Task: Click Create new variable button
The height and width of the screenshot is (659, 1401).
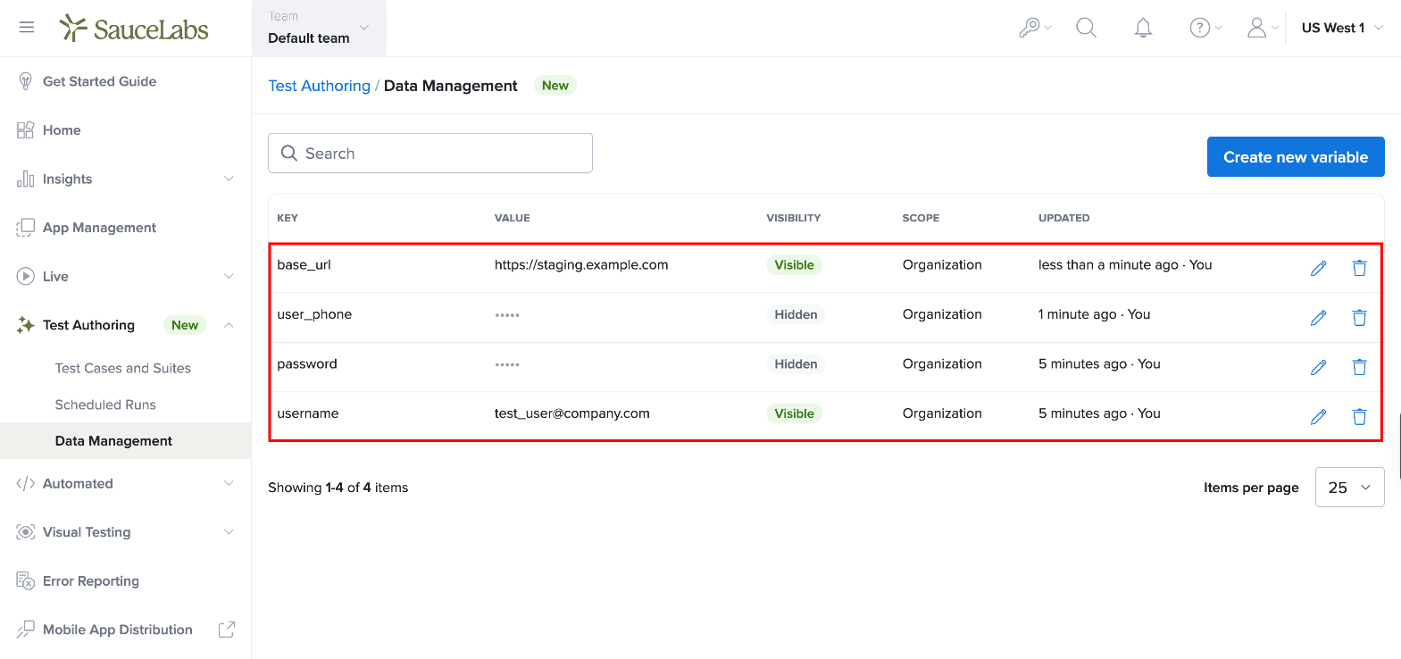Action: tap(1296, 157)
